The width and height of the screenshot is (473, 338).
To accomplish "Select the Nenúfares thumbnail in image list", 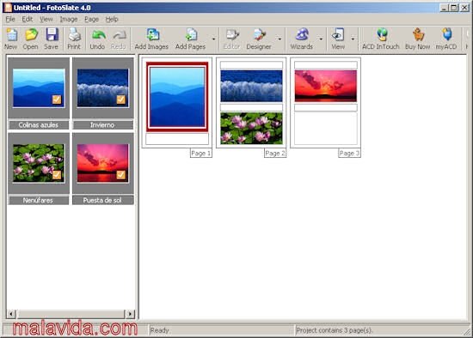I will pyautogui.click(x=39, y=163).
